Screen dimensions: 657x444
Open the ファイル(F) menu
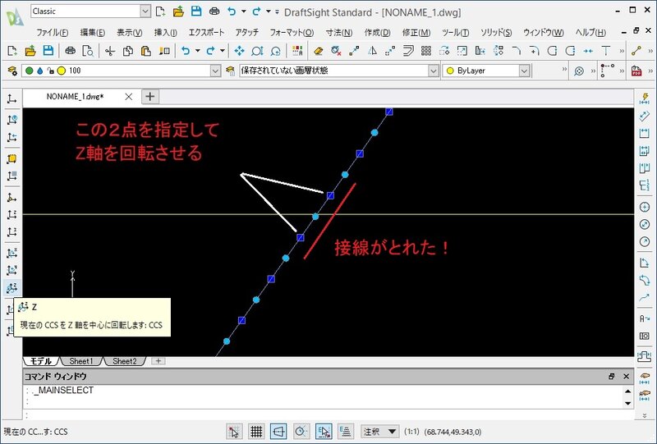(x=52, y=33)
